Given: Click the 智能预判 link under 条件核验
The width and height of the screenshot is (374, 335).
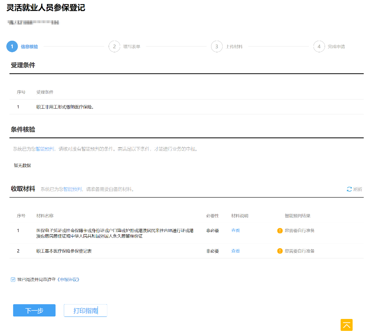Looking at the screenshot, I should tap(45, 149).
